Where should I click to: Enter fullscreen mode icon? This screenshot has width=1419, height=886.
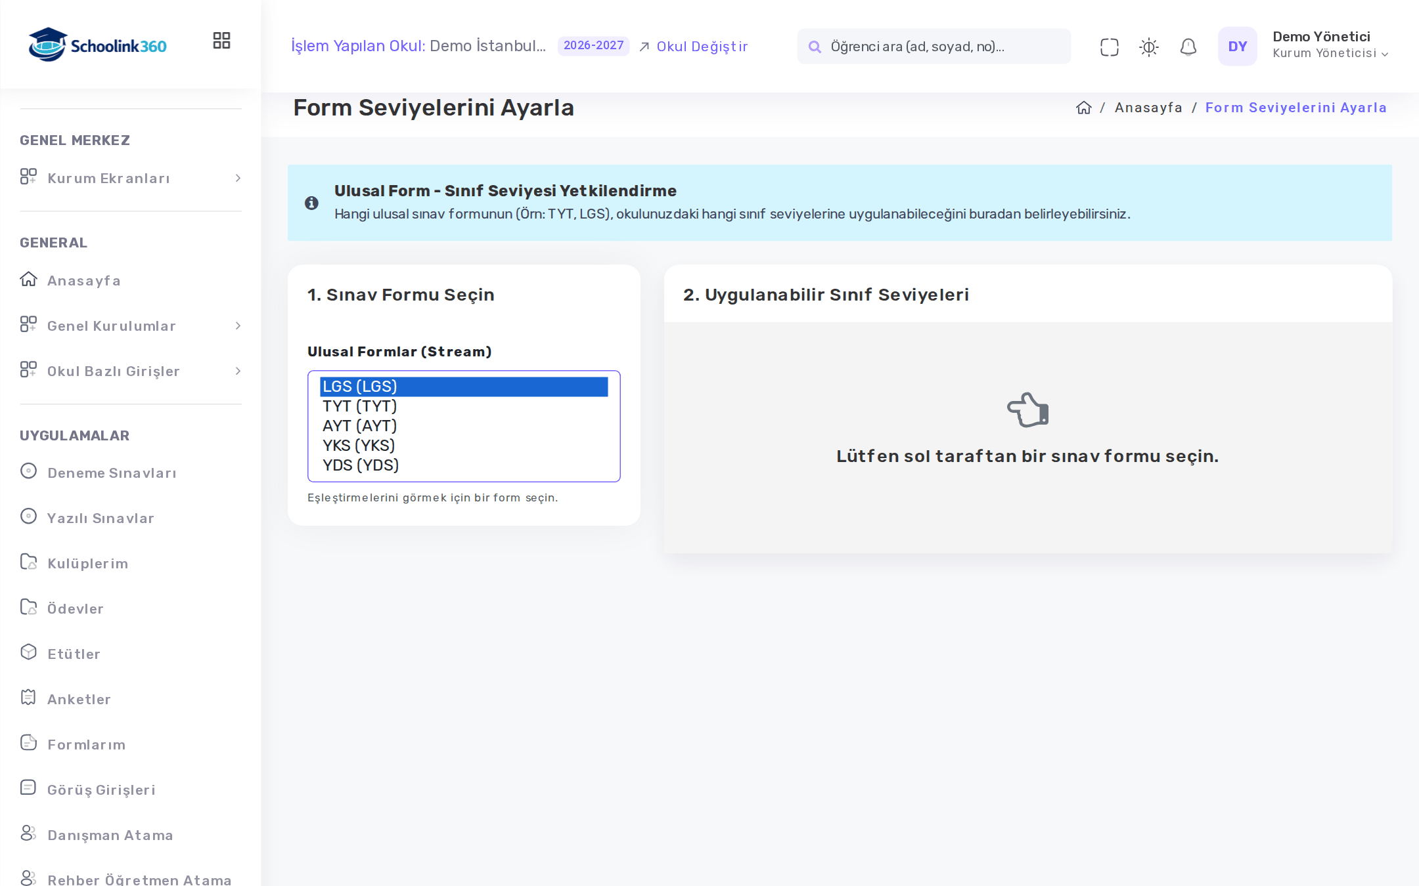point(1109,47)
